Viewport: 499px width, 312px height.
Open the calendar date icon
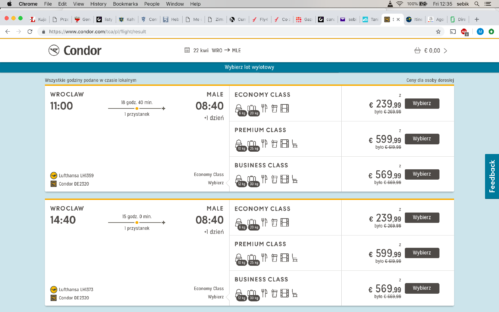187,50
